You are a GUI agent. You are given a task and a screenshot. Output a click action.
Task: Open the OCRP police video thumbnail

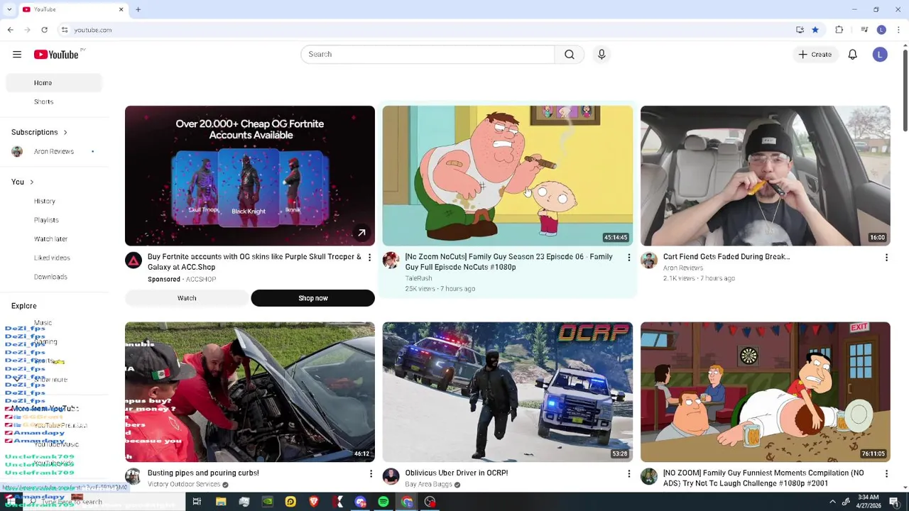tap(508, 392)
